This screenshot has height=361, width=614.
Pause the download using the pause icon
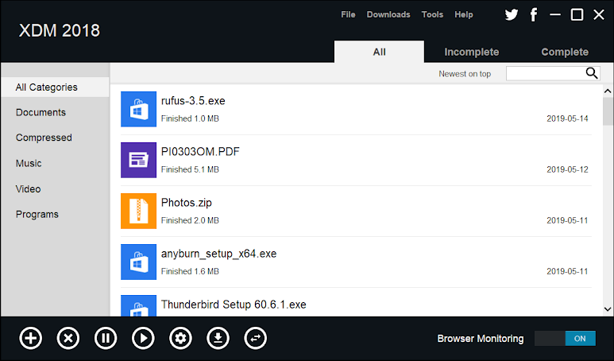106,338
